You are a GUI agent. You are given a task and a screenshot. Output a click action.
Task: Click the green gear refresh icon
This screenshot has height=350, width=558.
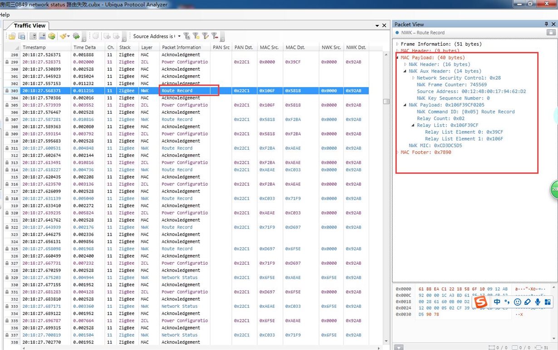click(x=76, y=36)
